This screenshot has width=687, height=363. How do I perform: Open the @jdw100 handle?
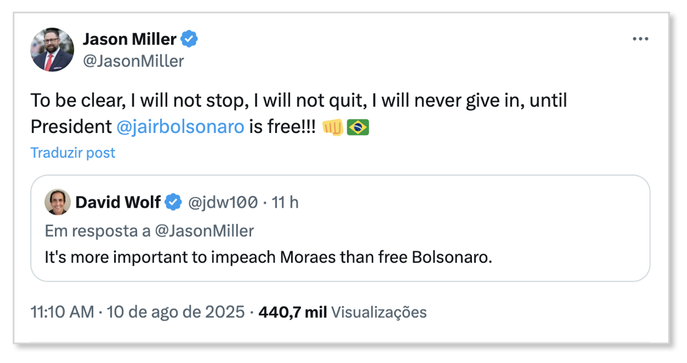pyautogui.click(x=223, y=202)
